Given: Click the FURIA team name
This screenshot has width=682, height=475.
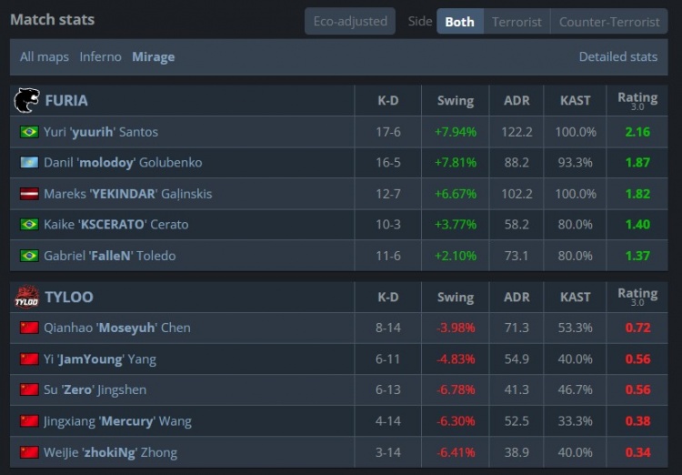Looking at the screenshot, I should pos(66,101).
